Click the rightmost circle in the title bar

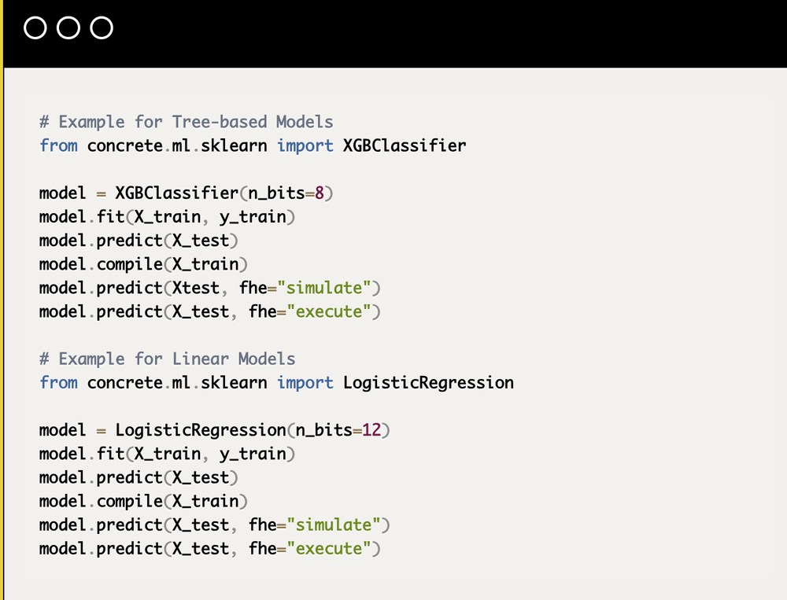102,28
